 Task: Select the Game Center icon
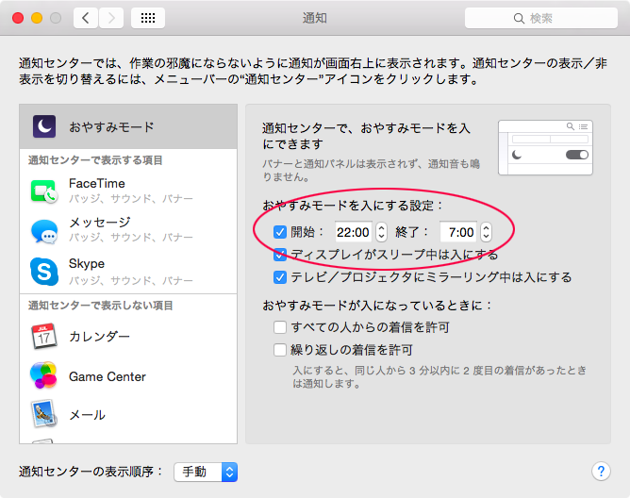[43, 375]
